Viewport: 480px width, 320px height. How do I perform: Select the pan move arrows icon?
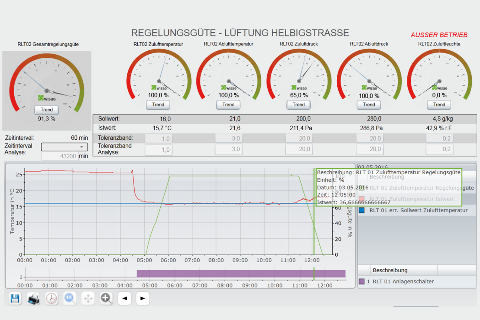click(x=88, y=298)
